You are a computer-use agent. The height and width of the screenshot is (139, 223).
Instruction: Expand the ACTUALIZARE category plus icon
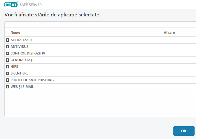[x=8, y=40]
